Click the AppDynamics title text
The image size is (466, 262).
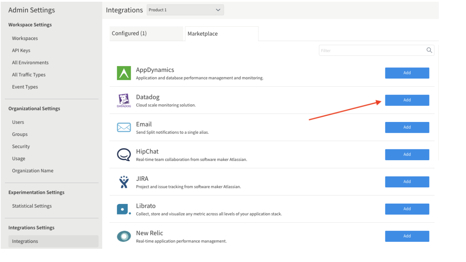click(155, 70)
